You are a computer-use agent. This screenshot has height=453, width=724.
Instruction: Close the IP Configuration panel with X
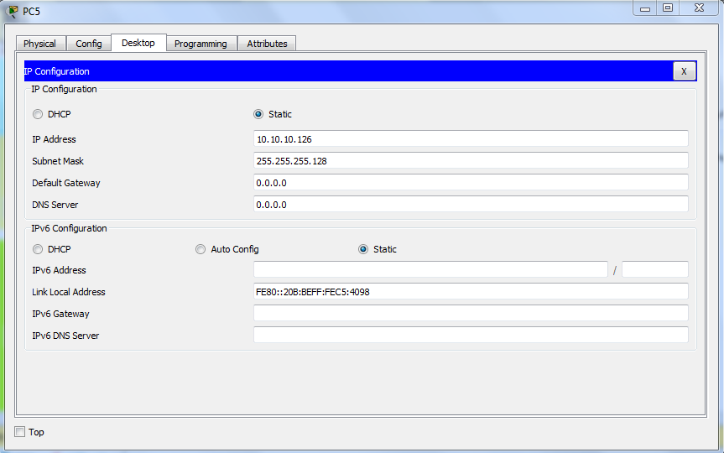tap(684, 71)
